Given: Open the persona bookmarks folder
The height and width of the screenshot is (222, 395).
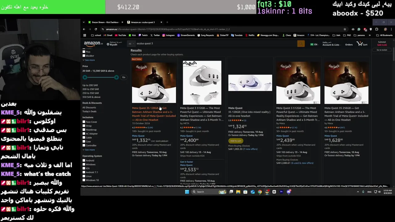Looking at the screenshot, I should pos(359,35).
